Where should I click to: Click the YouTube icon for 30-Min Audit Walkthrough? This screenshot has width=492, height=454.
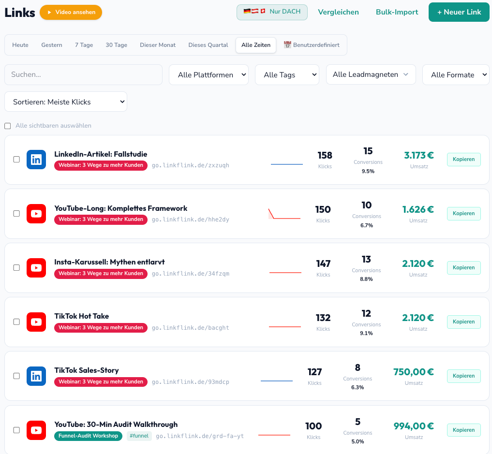click(x=36, y=430)
